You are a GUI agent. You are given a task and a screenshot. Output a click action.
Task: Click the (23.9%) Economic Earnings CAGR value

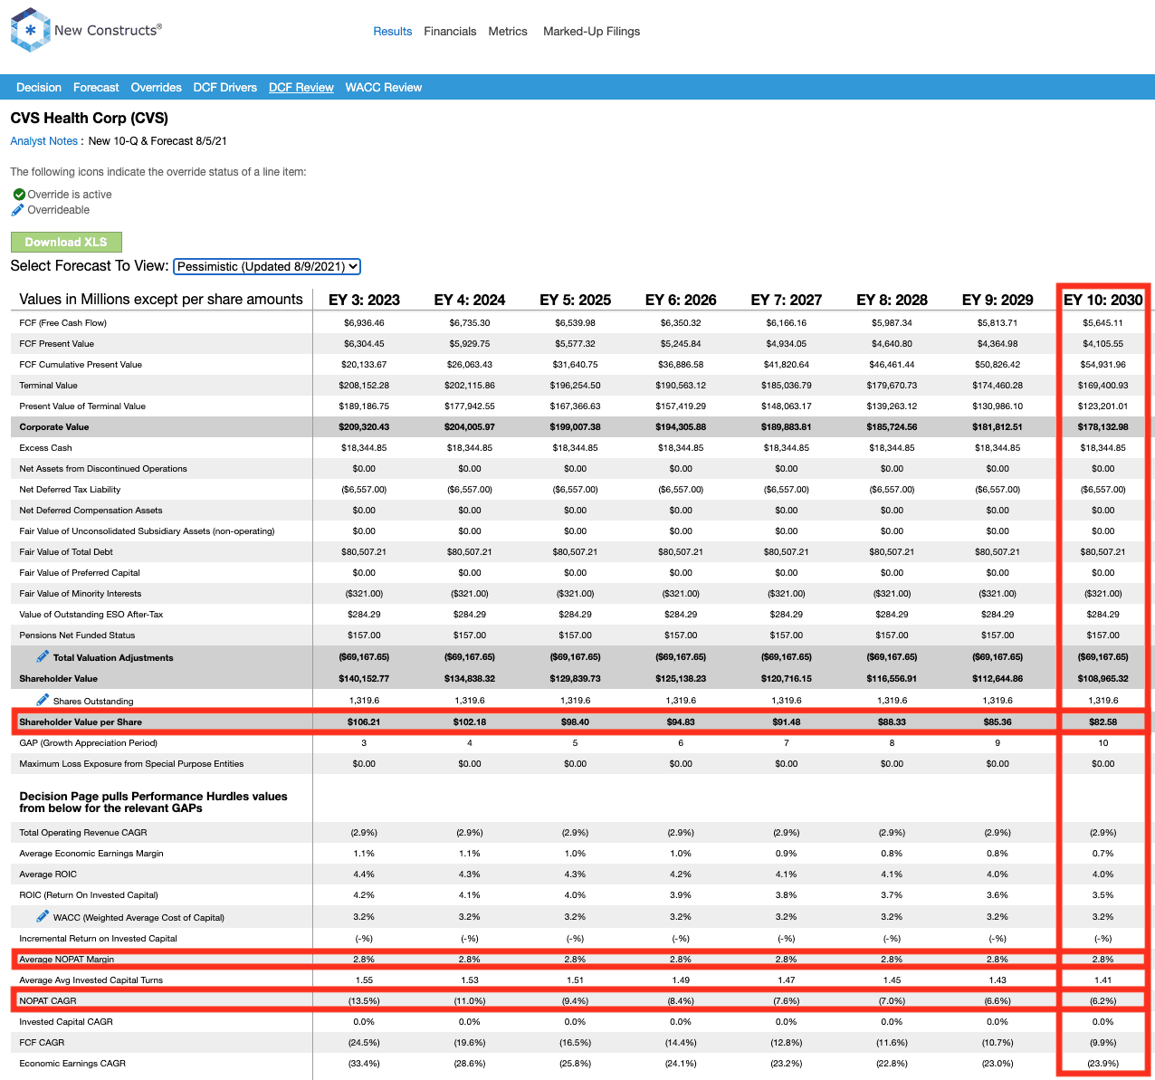point(1103,1064)
